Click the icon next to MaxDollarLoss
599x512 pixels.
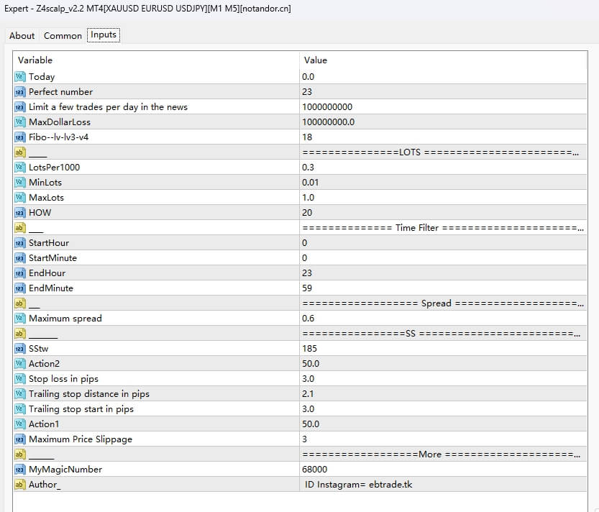click(20, 122)
